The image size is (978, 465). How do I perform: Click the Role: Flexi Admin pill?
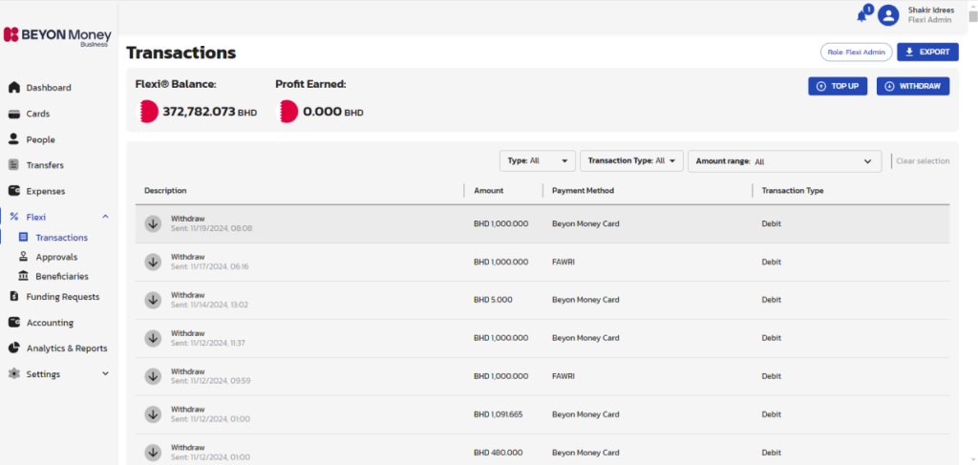click(857, 53)
